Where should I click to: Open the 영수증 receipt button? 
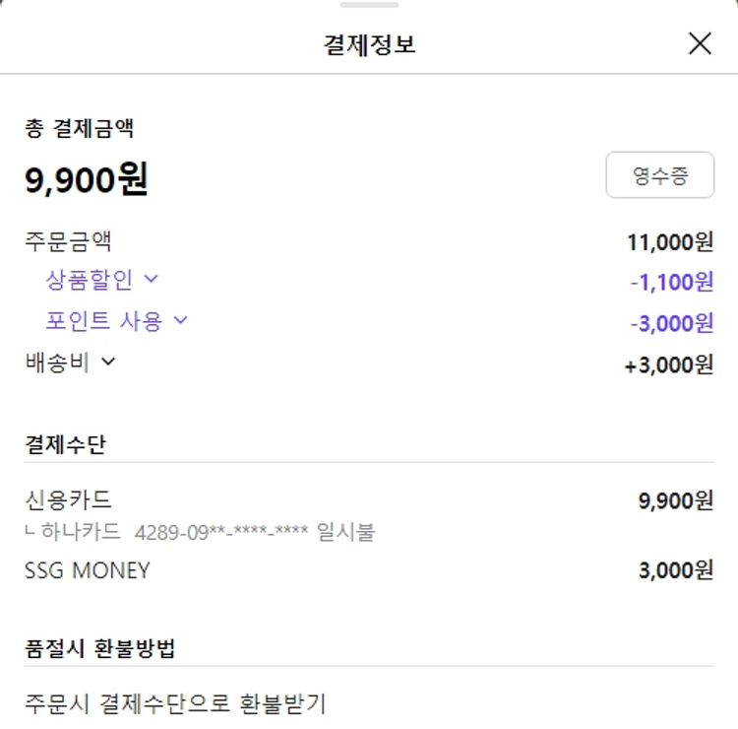(659, 175)
